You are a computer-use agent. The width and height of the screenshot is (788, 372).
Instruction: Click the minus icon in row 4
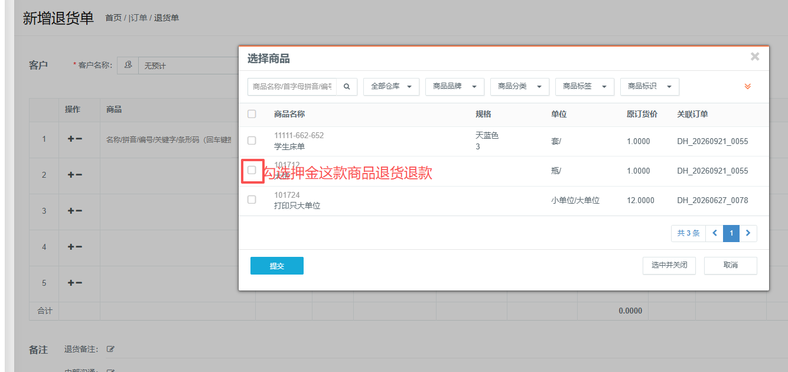(x=79, y=247)
